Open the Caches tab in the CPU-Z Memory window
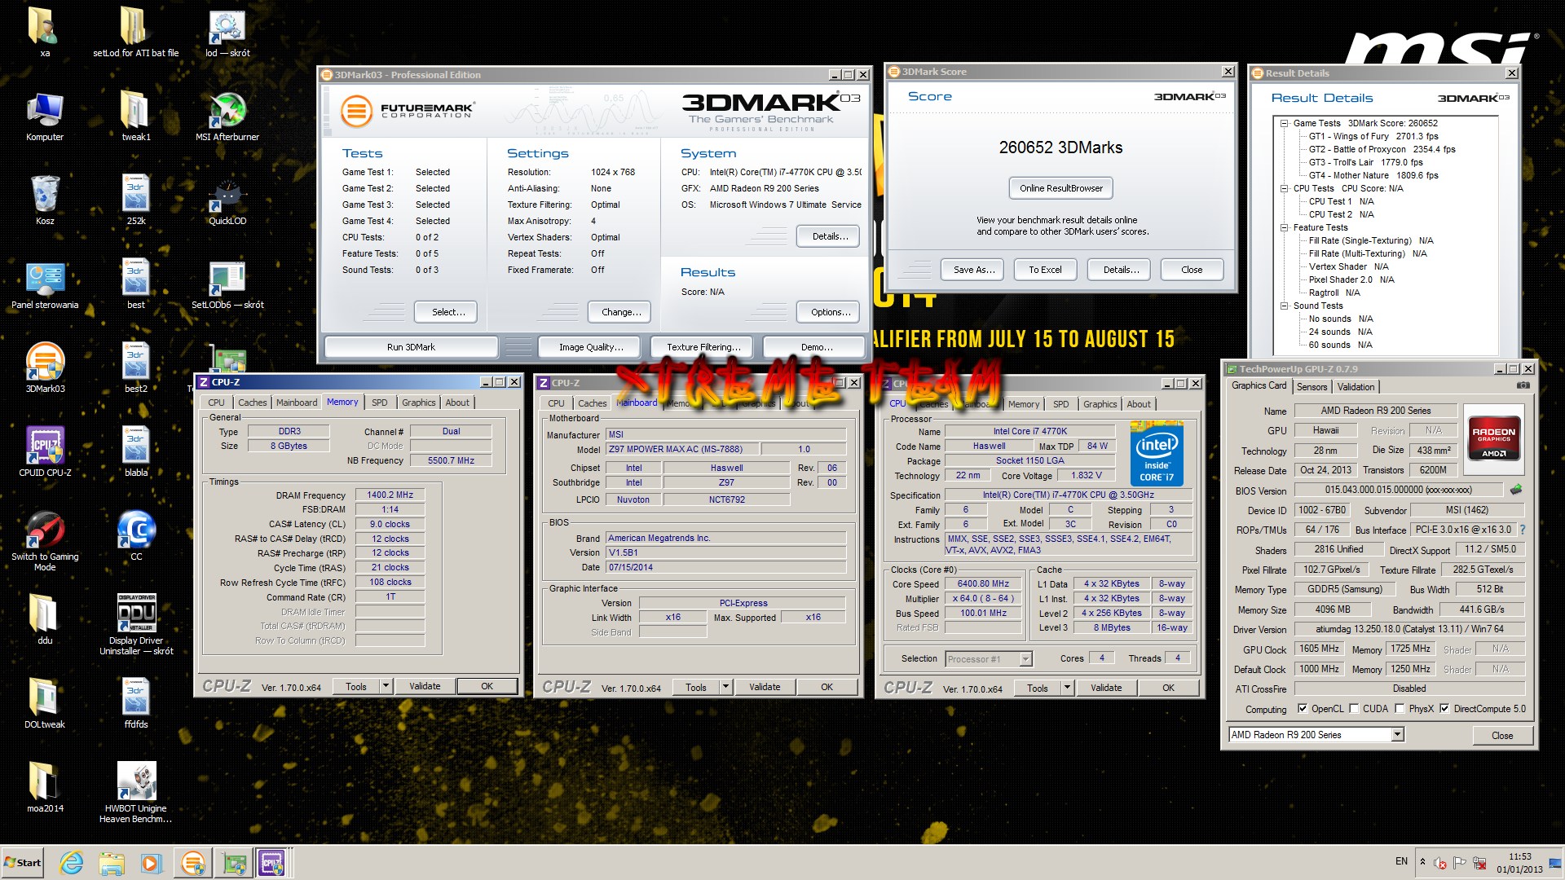1565x880 pixels. pyautogui.click(x=253, y=403)
